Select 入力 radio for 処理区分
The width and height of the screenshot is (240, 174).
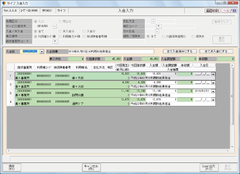35,22
